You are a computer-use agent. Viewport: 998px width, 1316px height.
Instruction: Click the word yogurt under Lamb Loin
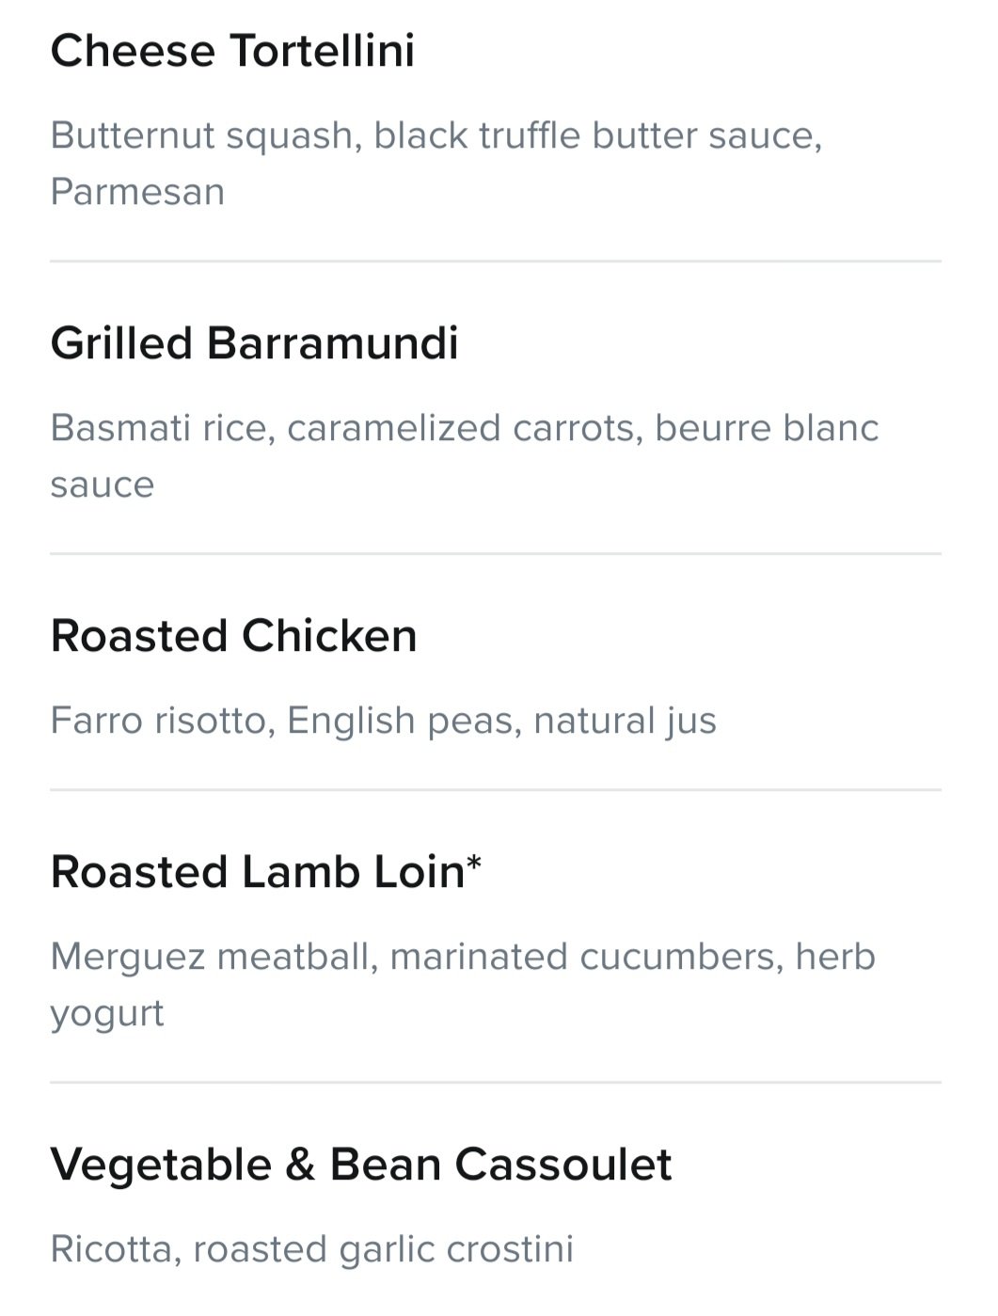point(107,1015)
